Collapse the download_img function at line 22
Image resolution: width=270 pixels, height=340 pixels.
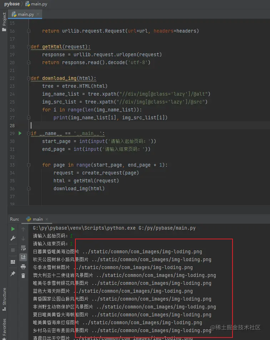(x=29, y=78)
